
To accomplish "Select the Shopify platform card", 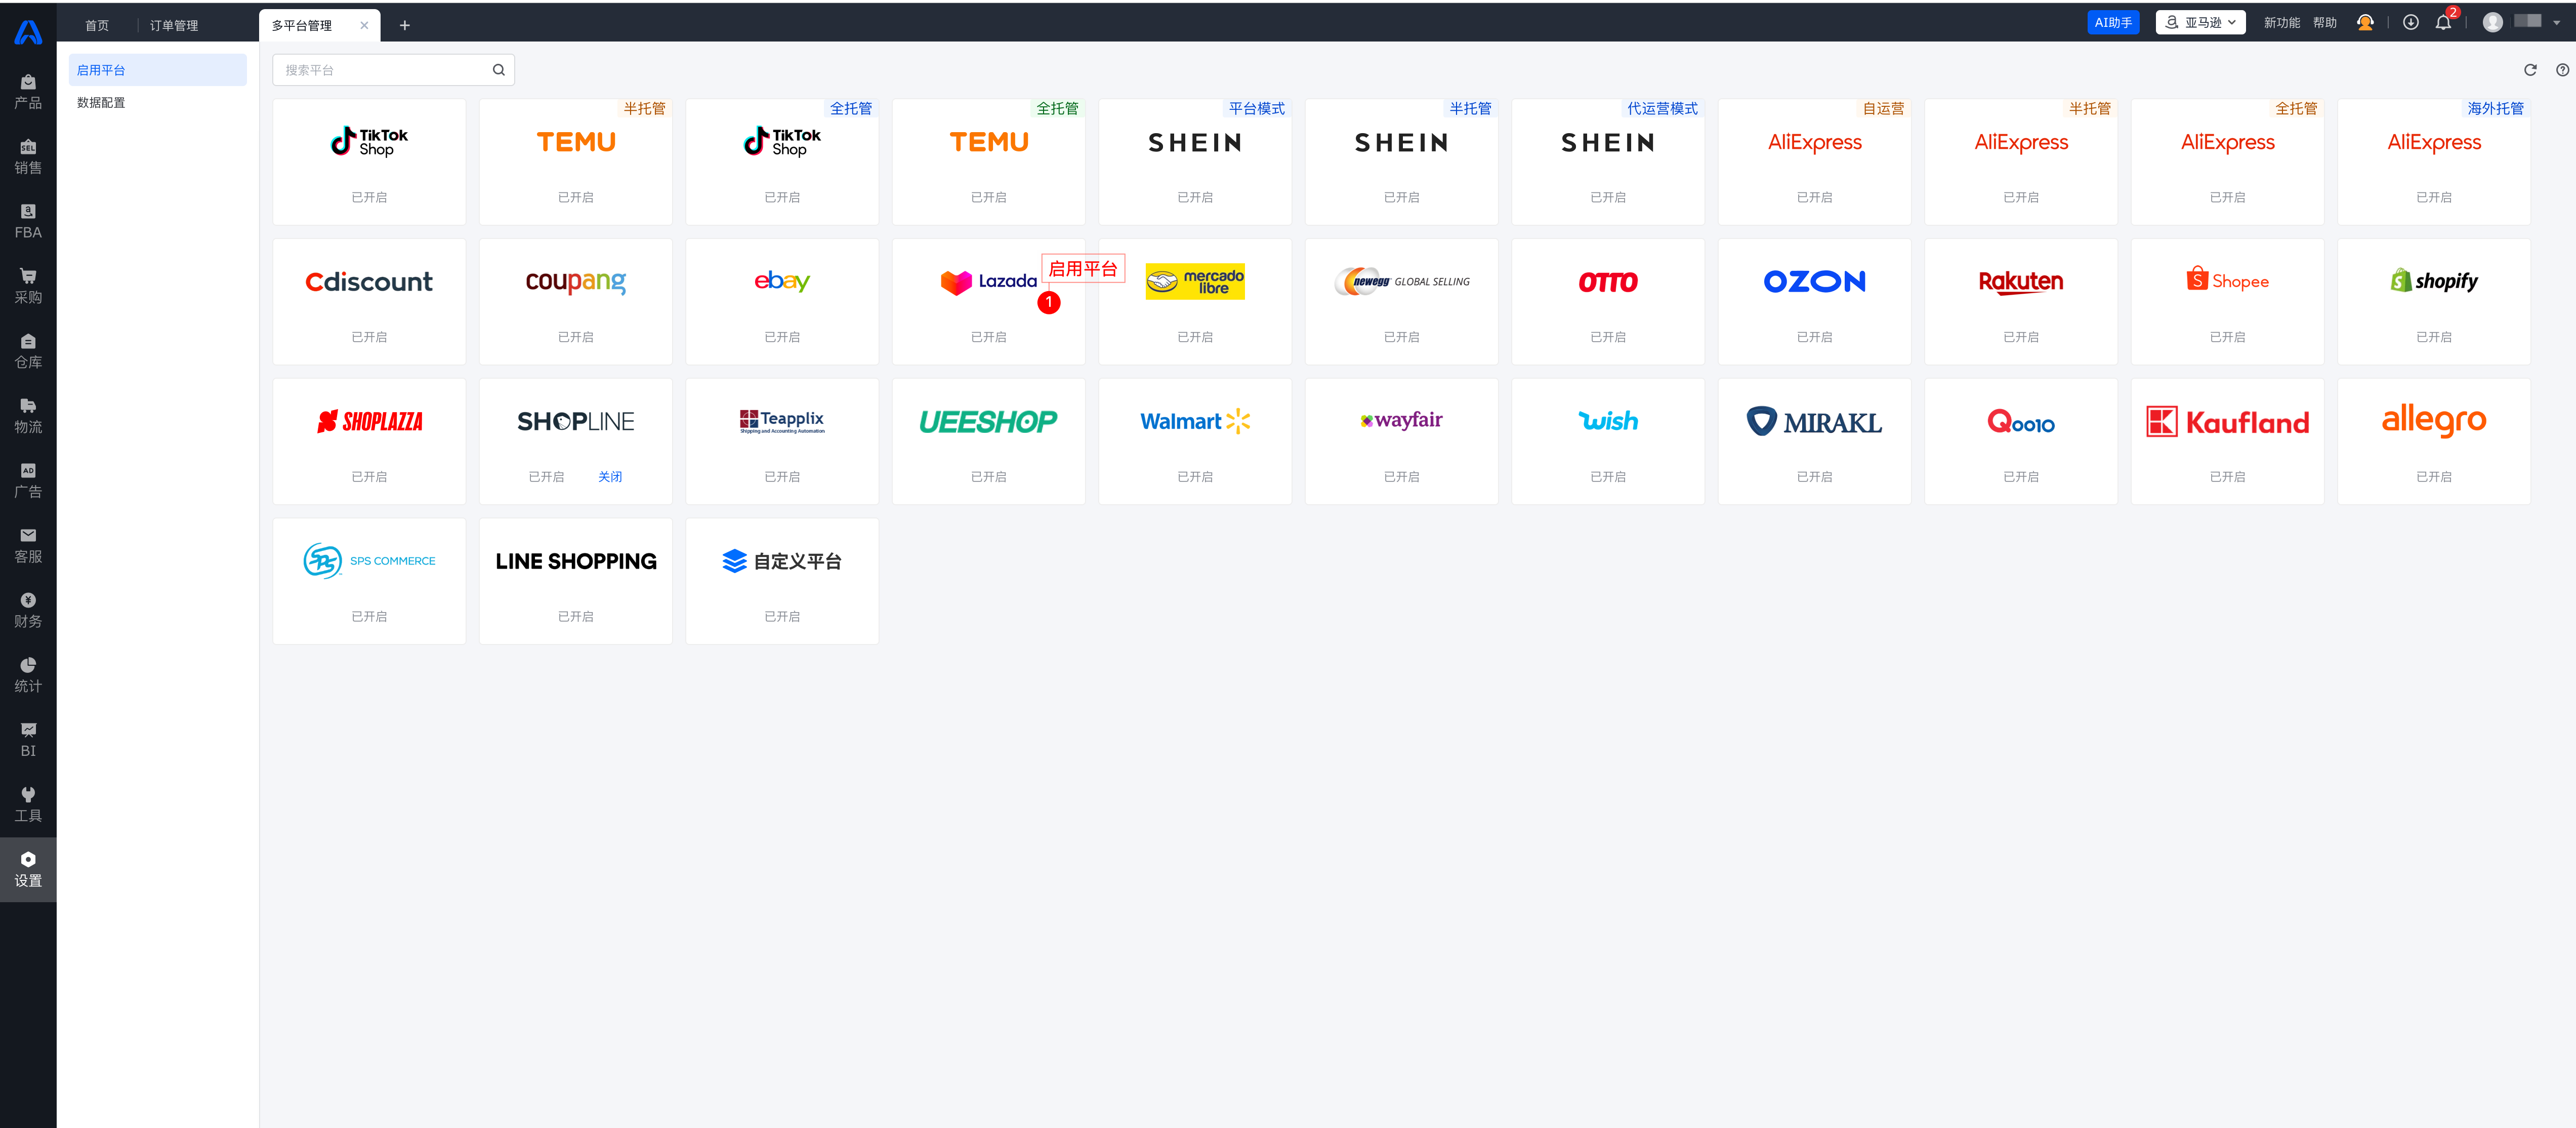I will tap(2434, 301).
